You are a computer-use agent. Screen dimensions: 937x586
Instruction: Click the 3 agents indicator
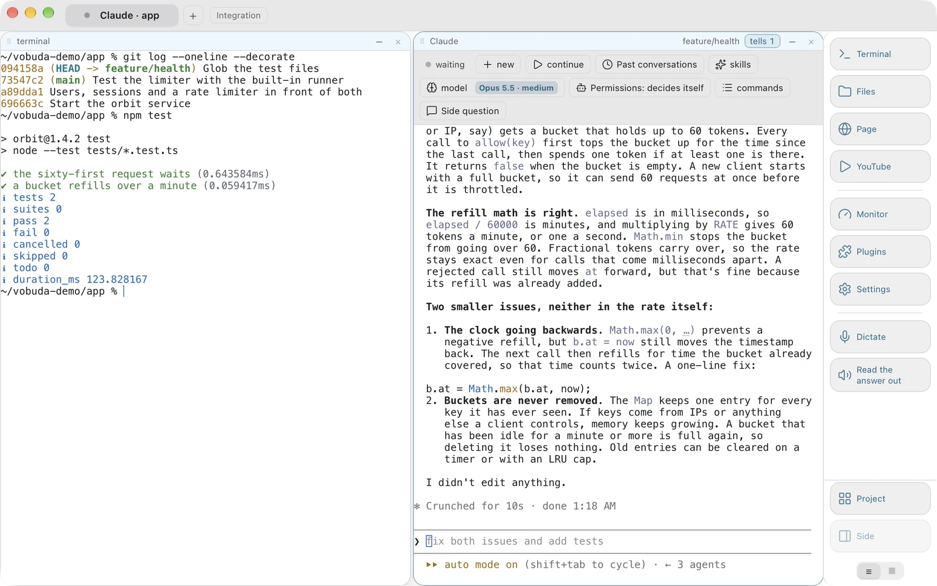click(695, 565)
